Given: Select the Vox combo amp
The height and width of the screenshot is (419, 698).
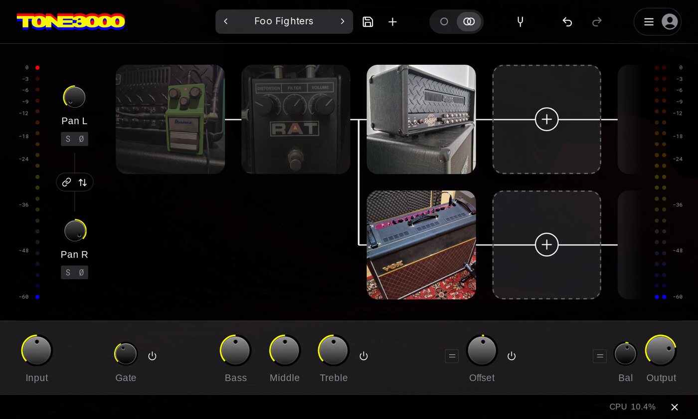Looking at the screenshot, I should click(x=421, y=245).
